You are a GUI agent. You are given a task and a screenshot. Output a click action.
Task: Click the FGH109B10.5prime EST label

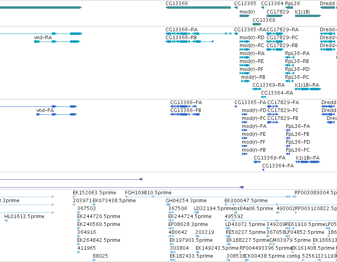tap(148, 193)
